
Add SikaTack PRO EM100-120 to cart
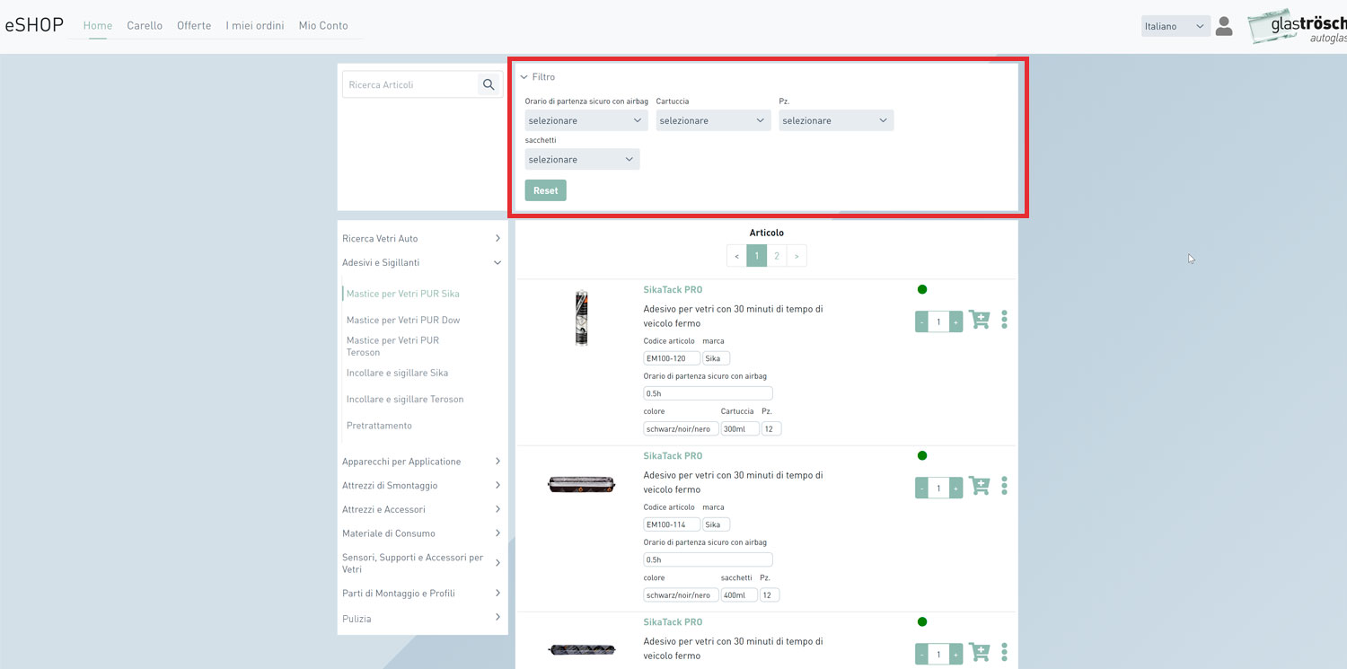[x=979, y=320]
